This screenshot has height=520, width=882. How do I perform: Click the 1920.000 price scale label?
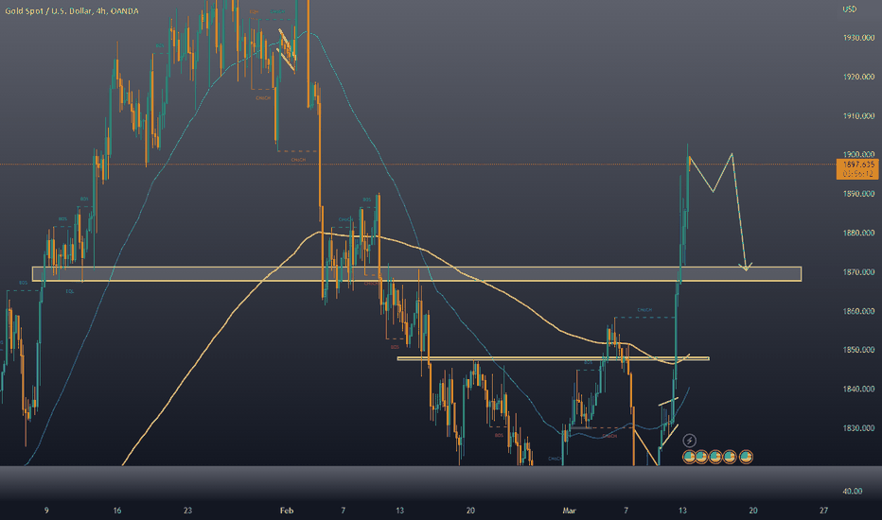pyautogui.click(x=858, y=77)
